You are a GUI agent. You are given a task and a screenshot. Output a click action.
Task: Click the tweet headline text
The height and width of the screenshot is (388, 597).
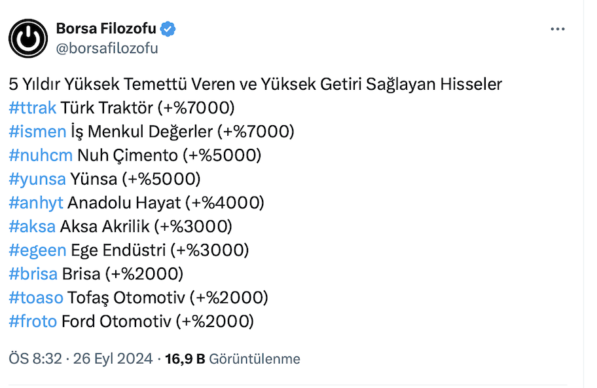[x=255, y=85]
